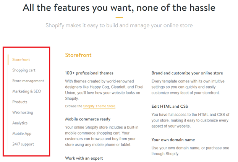Click the subtitle about building your online store
This screenshot has width=238, height=162.
coord(119,26)
